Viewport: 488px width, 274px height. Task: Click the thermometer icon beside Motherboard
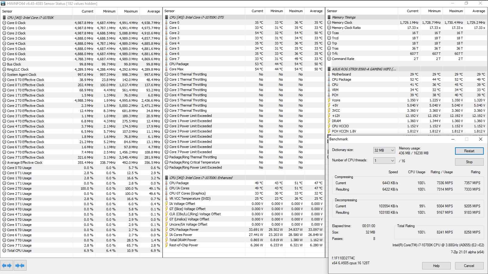(329, 74)
